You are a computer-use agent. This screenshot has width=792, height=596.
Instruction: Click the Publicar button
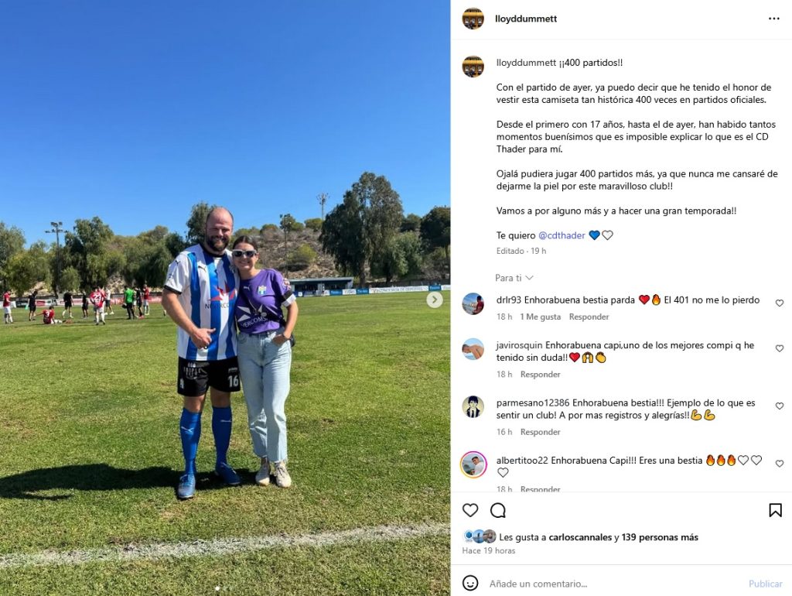765,584
